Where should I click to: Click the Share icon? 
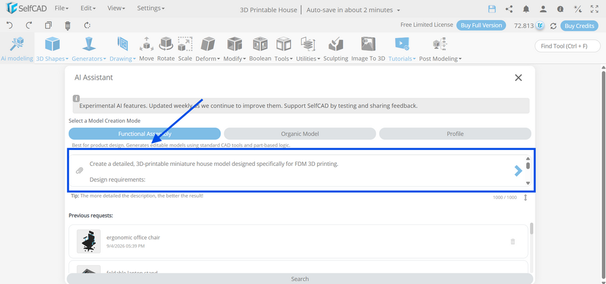(x=509, y=9)
